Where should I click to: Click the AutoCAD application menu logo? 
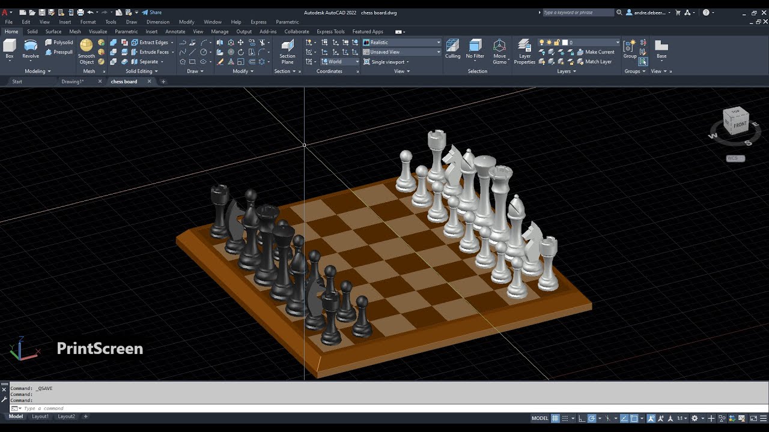point(5,12)
